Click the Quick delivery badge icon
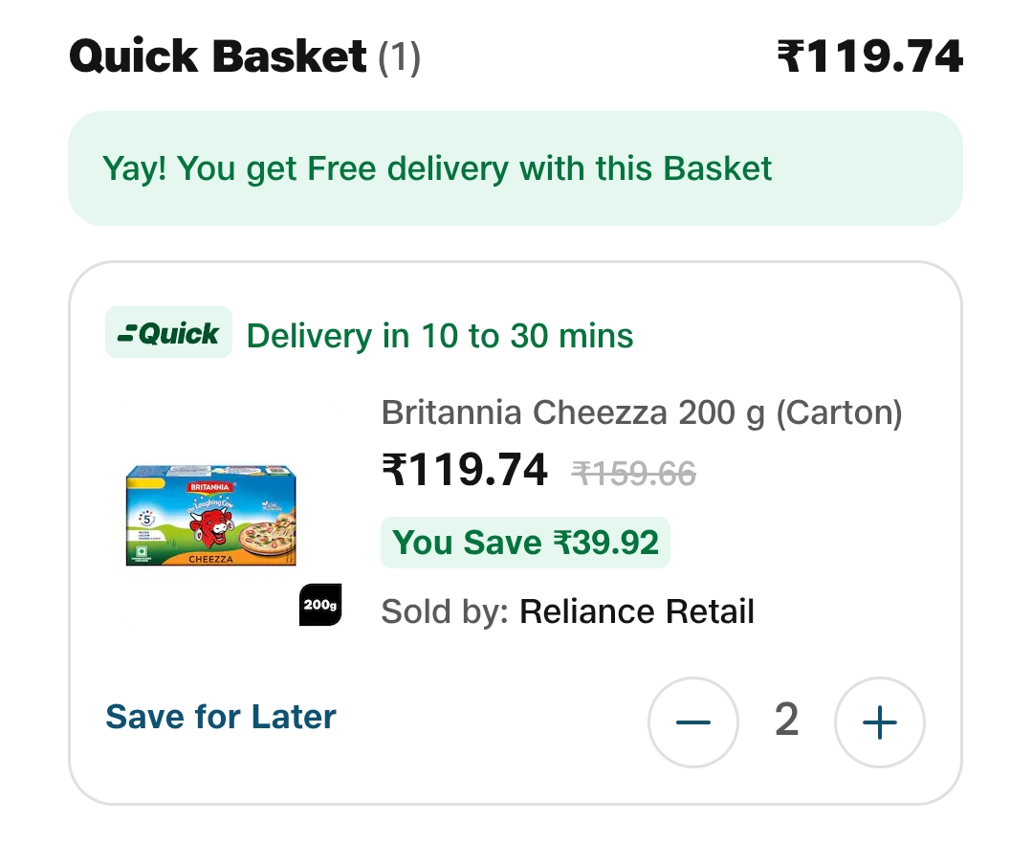The image size is (1032, 844). [168, 333]
